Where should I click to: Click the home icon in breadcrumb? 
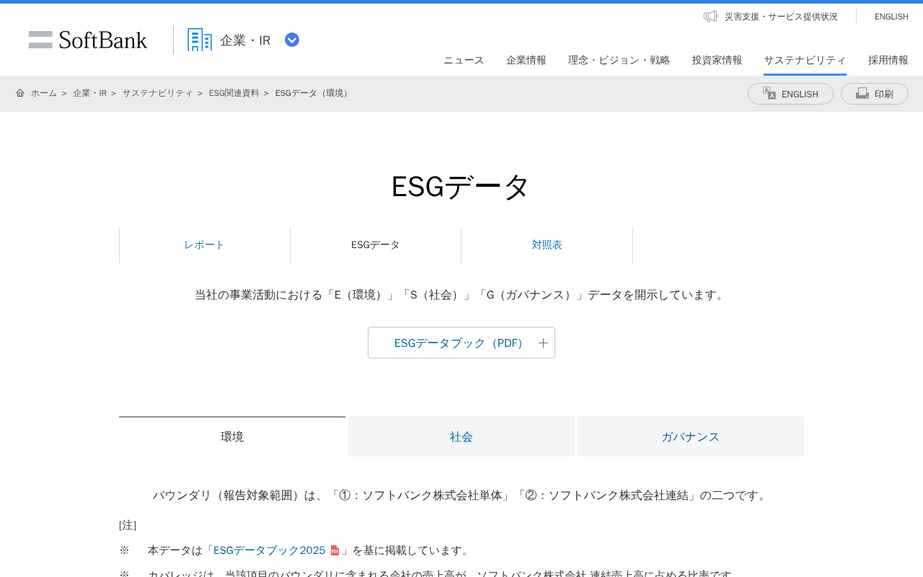(20, 93)
